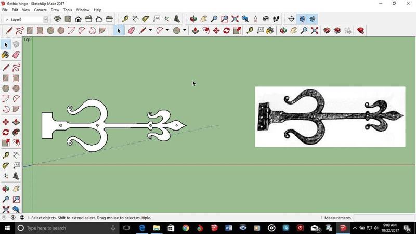Switch to the Front view icon
The image size is (416, 234).
[79, 19]
